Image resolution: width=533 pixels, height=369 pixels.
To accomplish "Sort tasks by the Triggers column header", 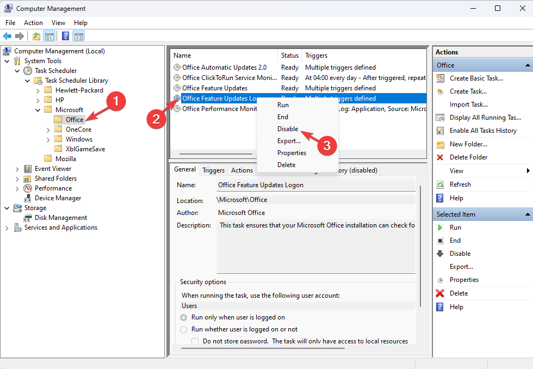I will (364, 56).
